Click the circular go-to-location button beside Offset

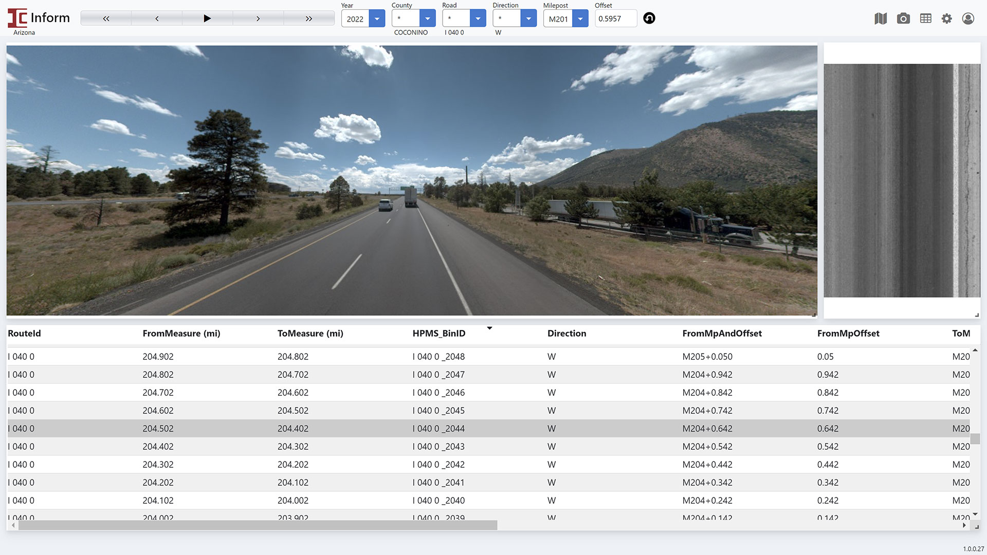pos(649,18)
